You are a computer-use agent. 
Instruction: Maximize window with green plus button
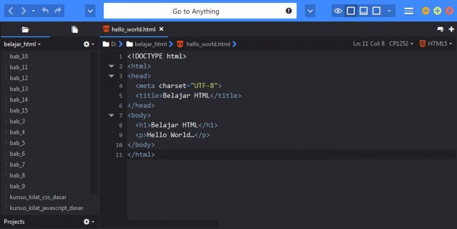tap(437, 11)
